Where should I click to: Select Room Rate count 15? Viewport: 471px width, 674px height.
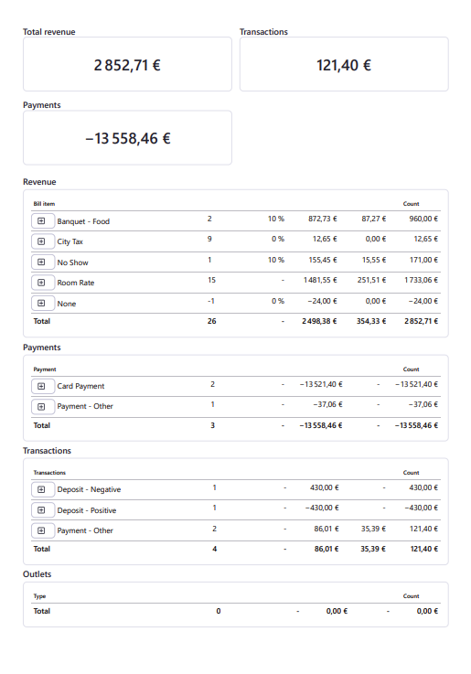click(x=211, y=280)
